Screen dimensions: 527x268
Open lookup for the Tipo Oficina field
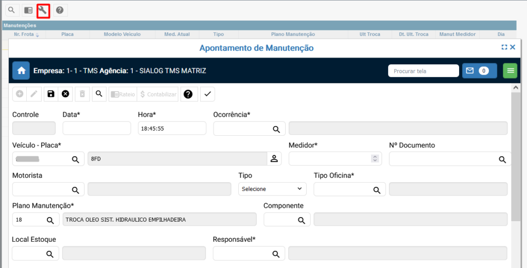click(x=377, y=190)
